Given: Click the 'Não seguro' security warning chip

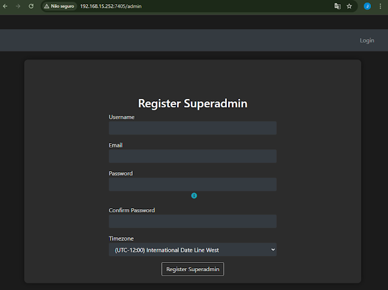Looking at the screenshot, I should point(59,6).
